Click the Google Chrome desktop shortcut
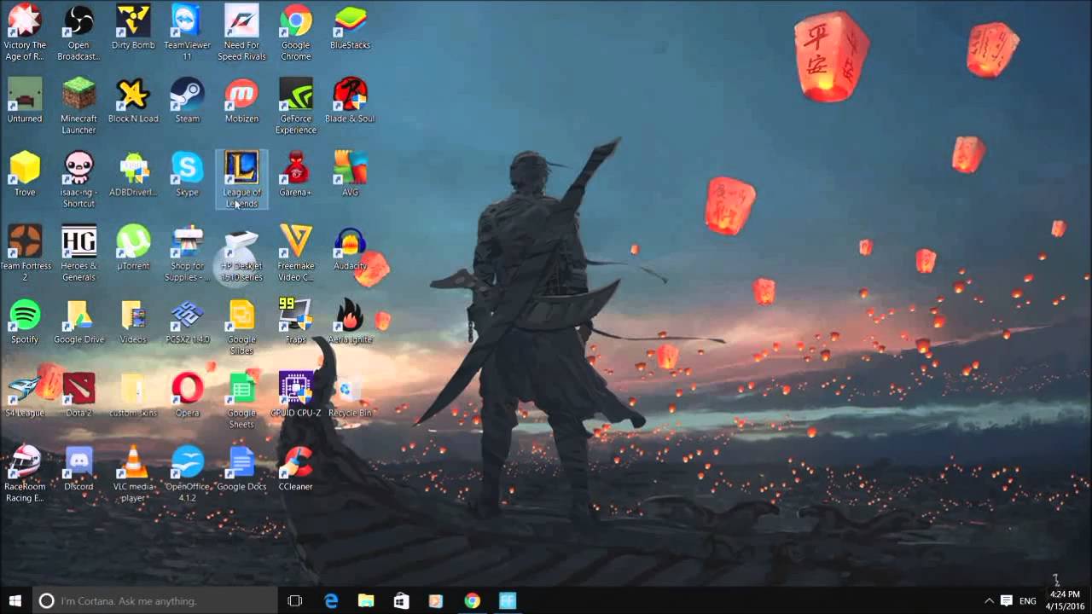The image size is (1092, 614). (296, 32)
